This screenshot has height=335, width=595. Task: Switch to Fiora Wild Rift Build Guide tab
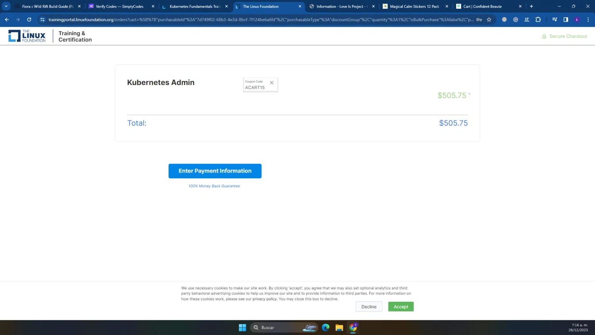pos(48,6)
